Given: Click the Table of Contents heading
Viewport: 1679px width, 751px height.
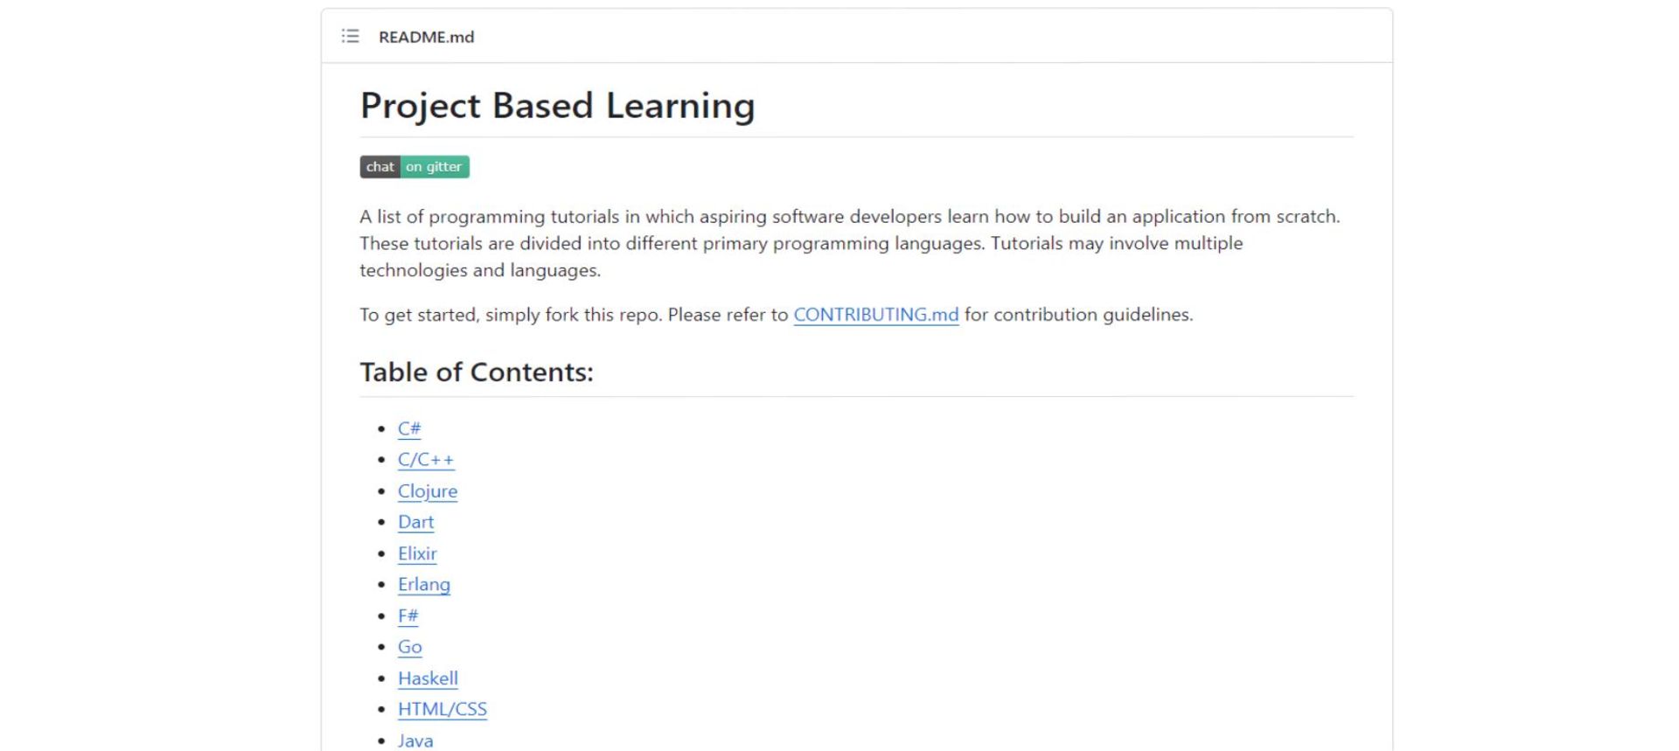Looking at the screenshot, I should 477,372.
